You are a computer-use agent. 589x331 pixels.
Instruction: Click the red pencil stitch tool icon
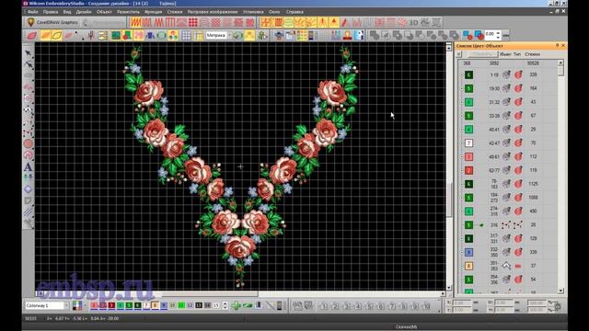(x=345, y=22)
